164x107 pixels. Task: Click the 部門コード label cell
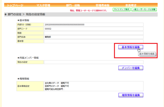30,29
